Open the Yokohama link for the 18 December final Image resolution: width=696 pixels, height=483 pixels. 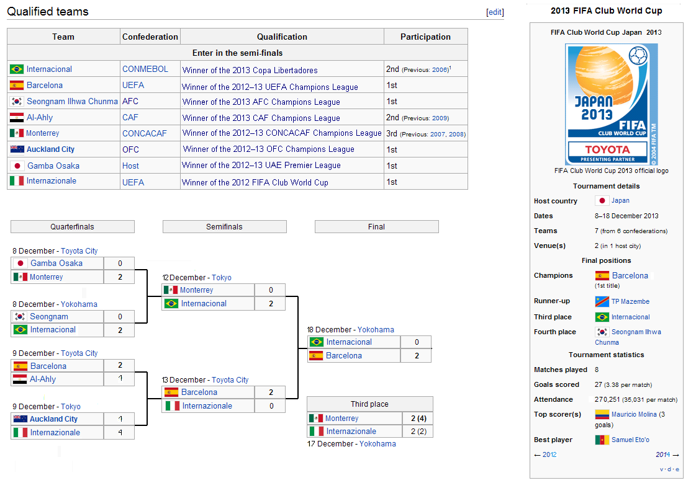pos(376,330)
